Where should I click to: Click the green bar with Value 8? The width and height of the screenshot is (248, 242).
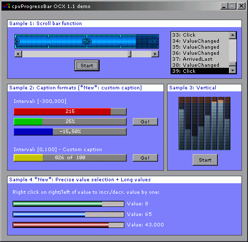[x=68, y=204]
